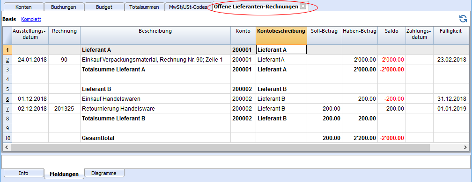This screenshot has height=182, width=472.
Task: Click the Kontobeschreibung column header
Action: pos(281,35)
